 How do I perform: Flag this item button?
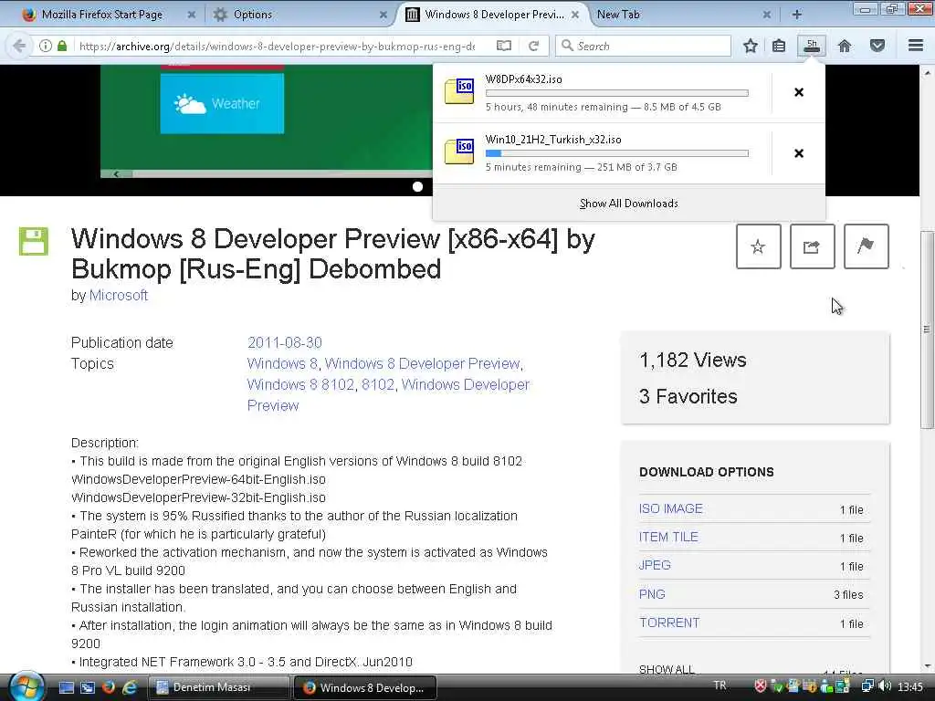point(867,246)
